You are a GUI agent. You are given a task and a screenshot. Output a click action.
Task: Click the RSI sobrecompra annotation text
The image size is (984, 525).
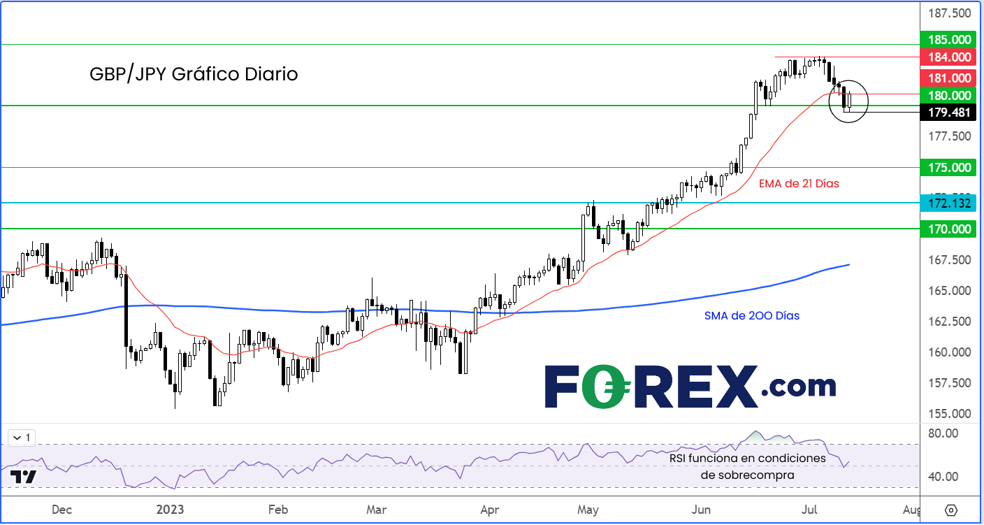747,466
